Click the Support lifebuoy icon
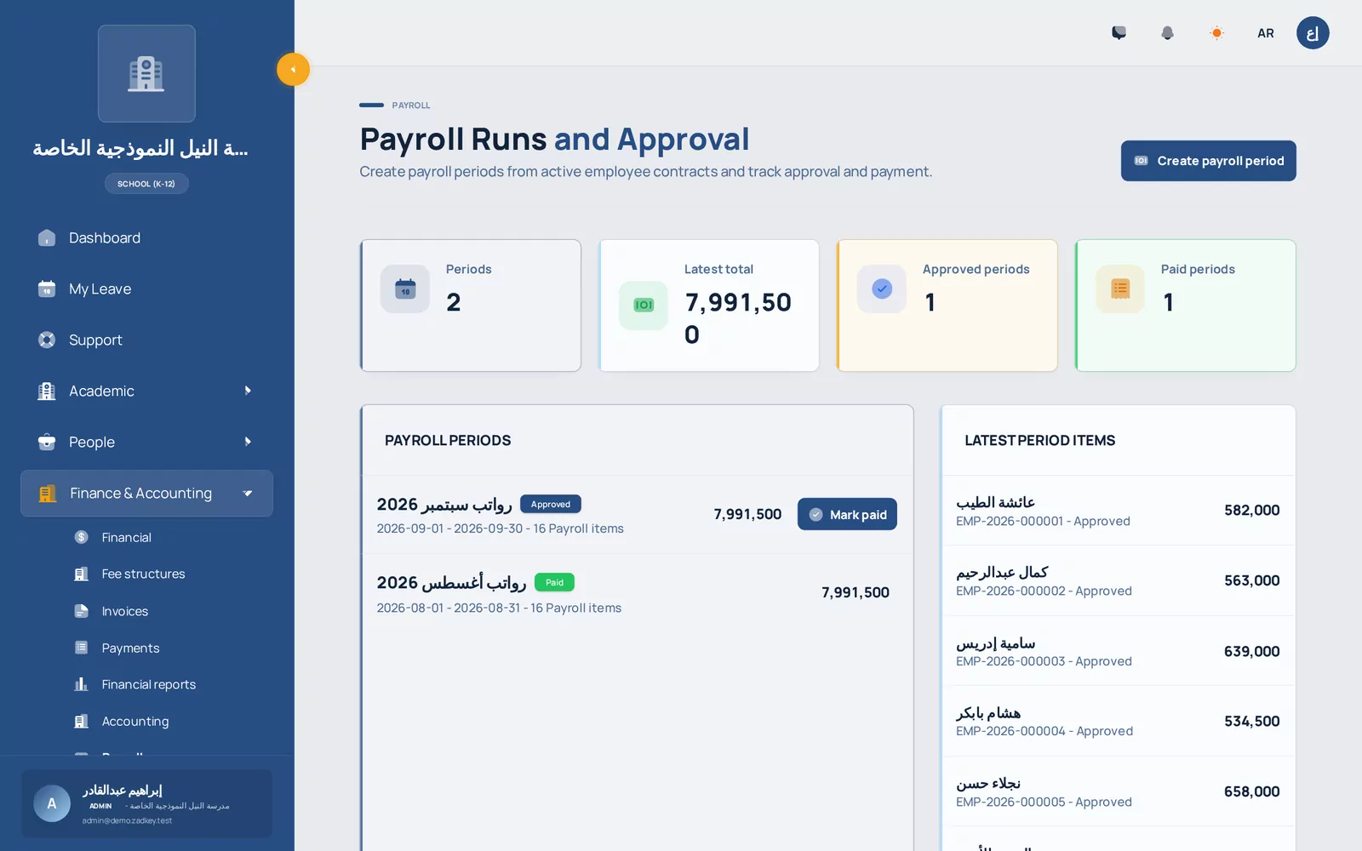The height and width of the screenshot is (851, 1362). coord(47,340)
